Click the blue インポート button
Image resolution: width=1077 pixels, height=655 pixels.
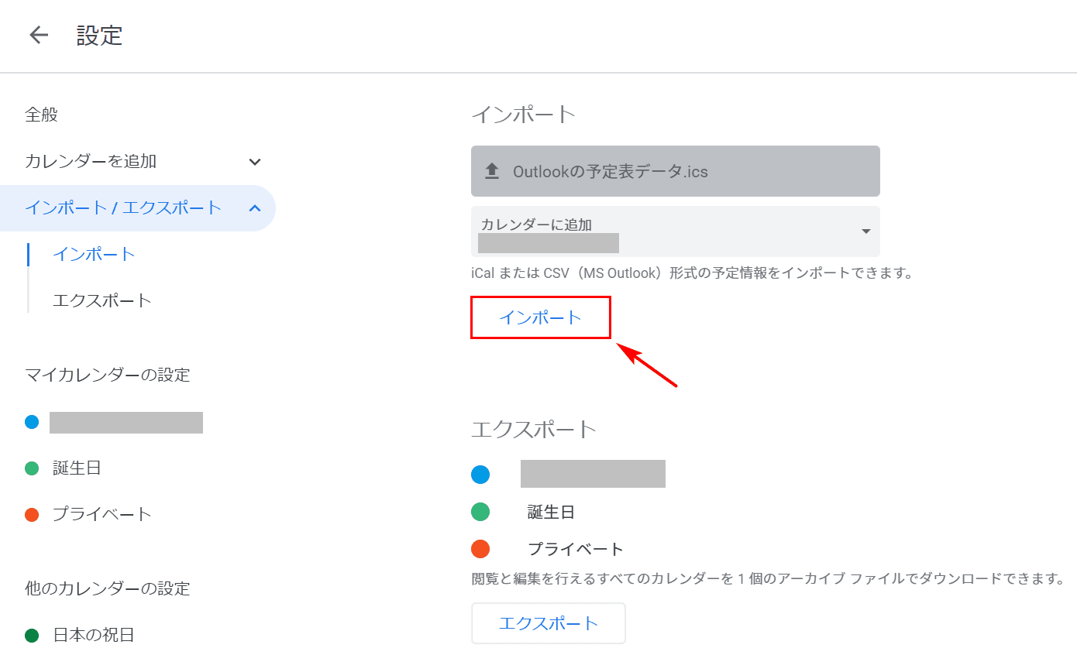pos(541,317)
